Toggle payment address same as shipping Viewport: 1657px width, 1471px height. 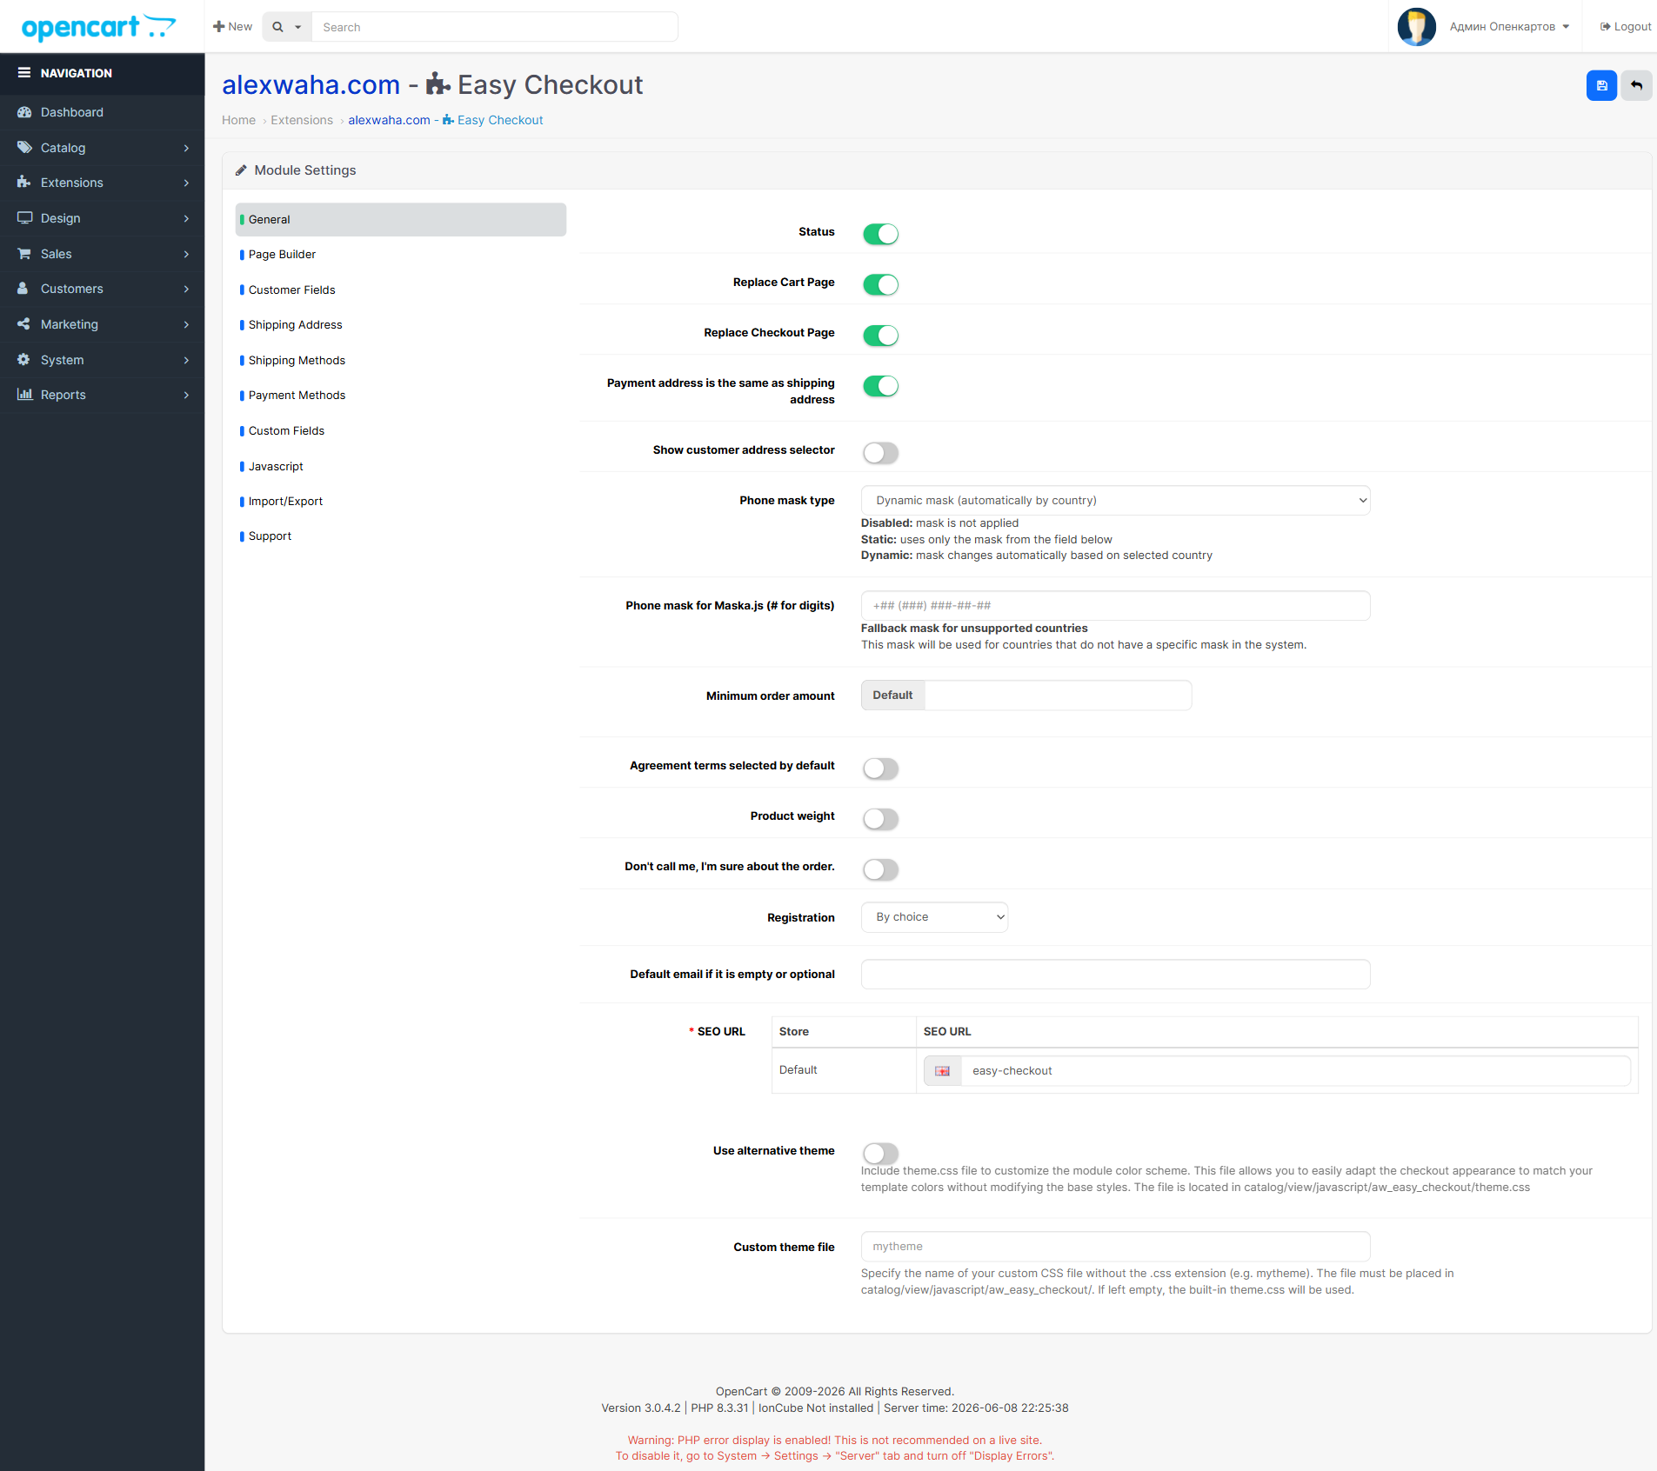pyautogui.click(x=880, y=385)
